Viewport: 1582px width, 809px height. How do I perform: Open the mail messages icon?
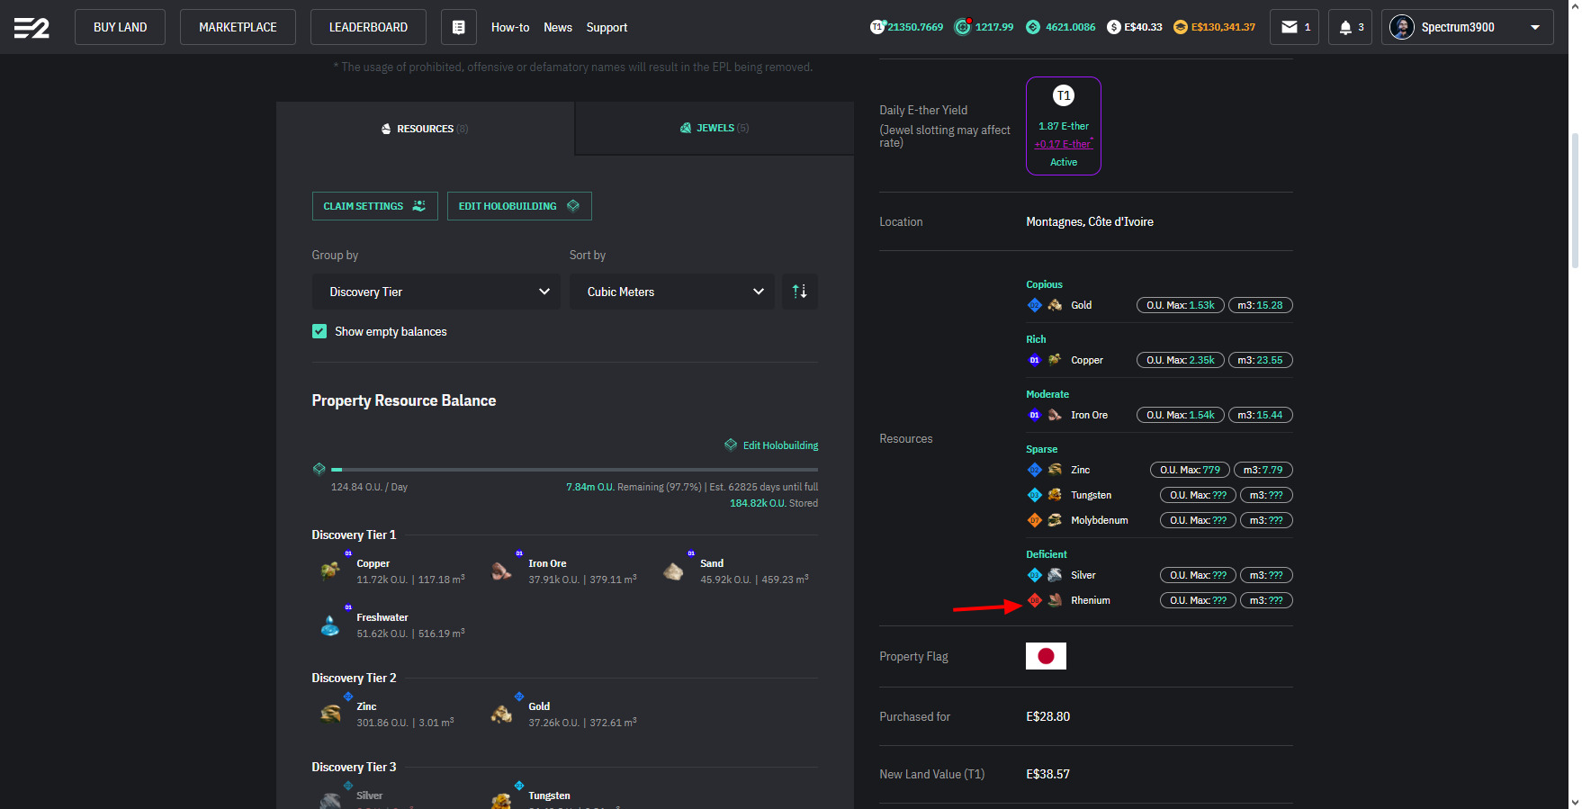[x=1294, y=27]
